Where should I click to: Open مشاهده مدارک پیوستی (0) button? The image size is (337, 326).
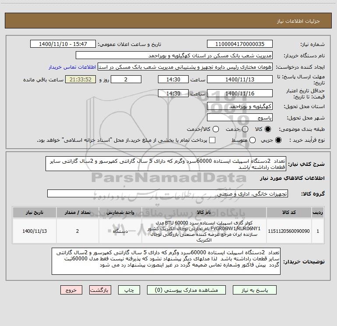[x=186, y=290]
